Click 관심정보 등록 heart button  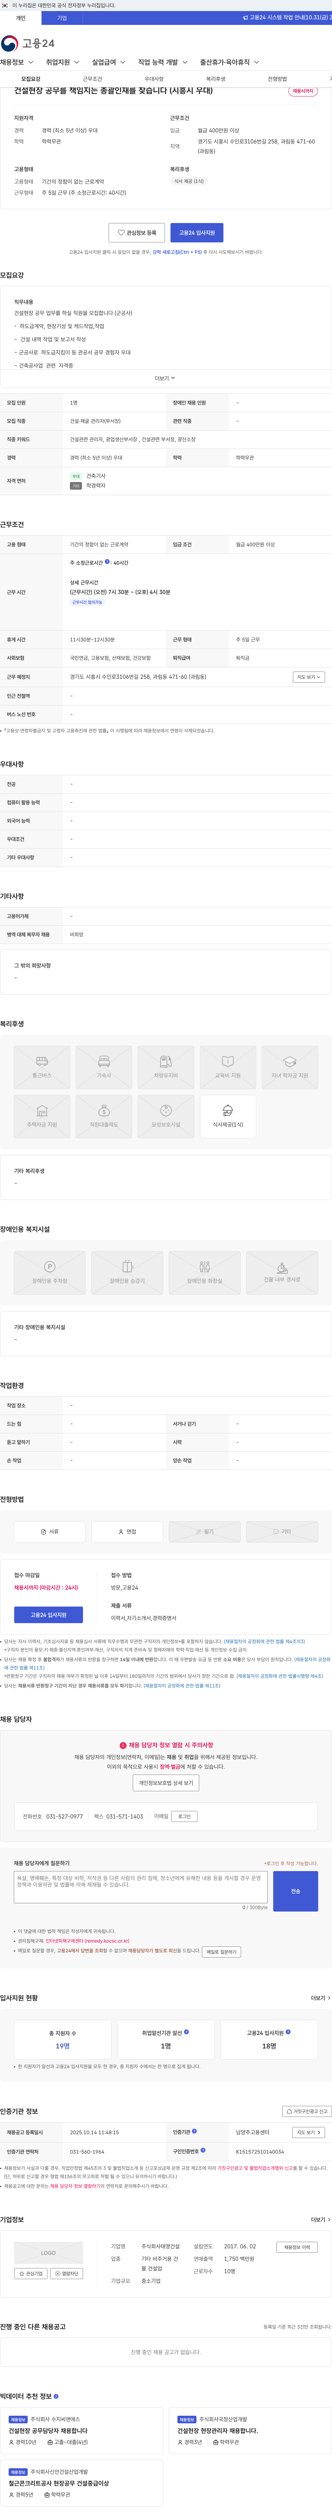[x=136, y=233]
